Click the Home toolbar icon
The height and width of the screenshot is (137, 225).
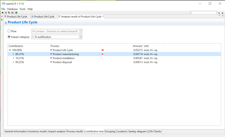tap(3, 13)
